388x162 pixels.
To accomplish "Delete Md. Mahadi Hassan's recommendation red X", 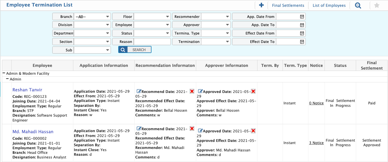I will point(192,129).
